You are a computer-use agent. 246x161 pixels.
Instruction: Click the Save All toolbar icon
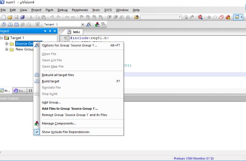click(23, 17)
